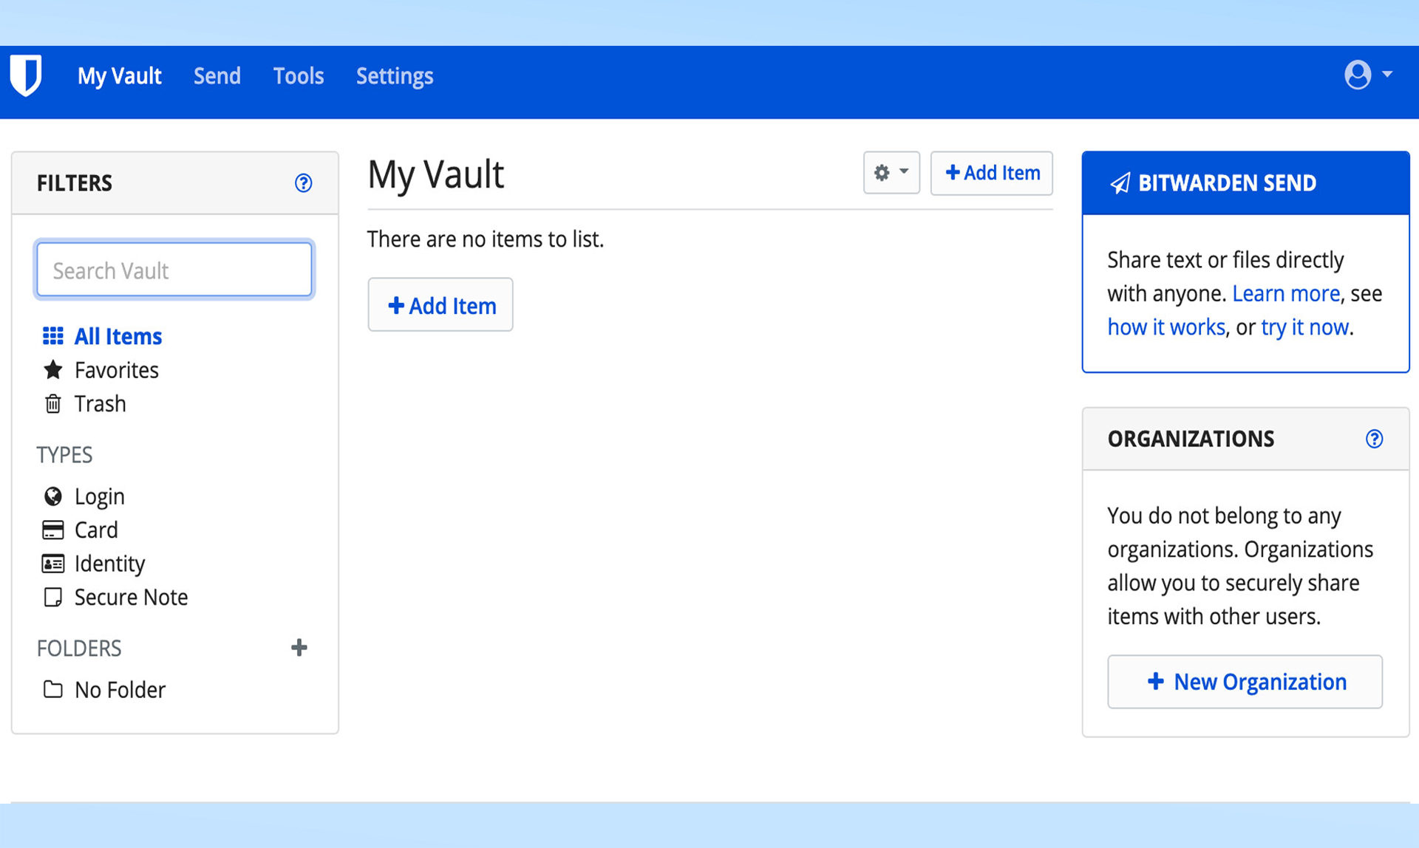
Task: Expand the vault settings gear dropdown
Action: point(891,171)
